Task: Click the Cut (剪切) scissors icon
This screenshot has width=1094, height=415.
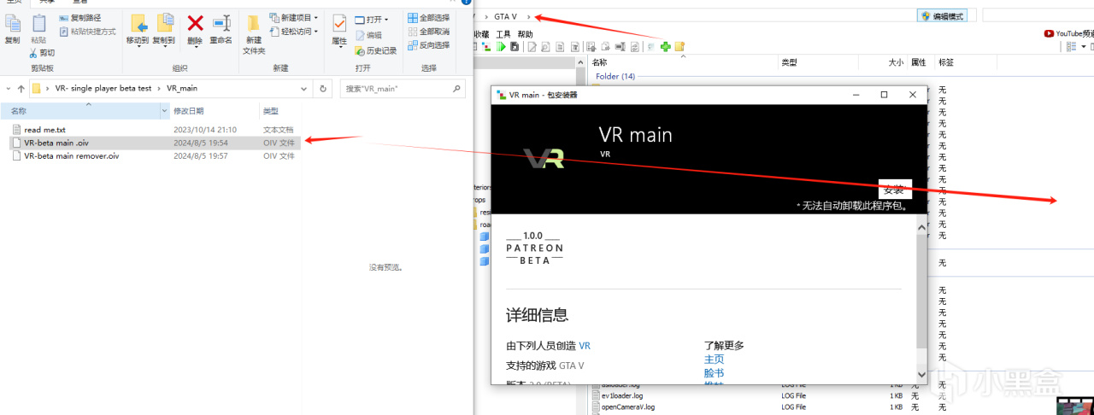Action: (32, 52)
